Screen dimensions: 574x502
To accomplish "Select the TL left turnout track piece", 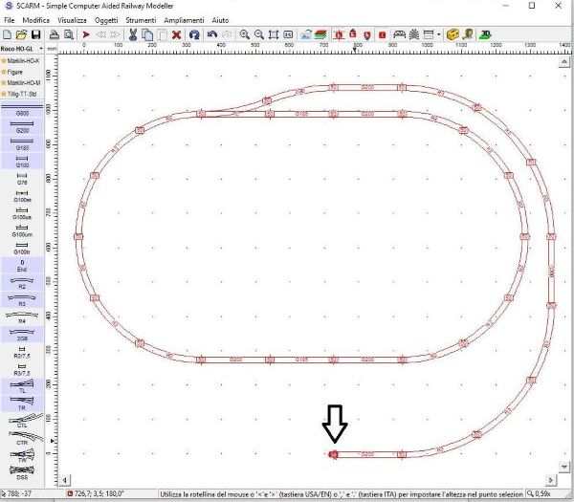I will (x=22, y=387).
